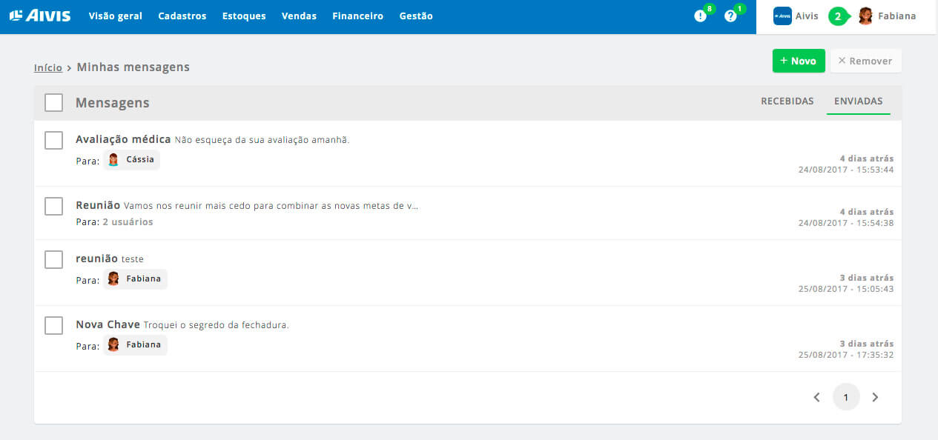Open the Estoques menu
938x440 pixels.
point(244,16)
